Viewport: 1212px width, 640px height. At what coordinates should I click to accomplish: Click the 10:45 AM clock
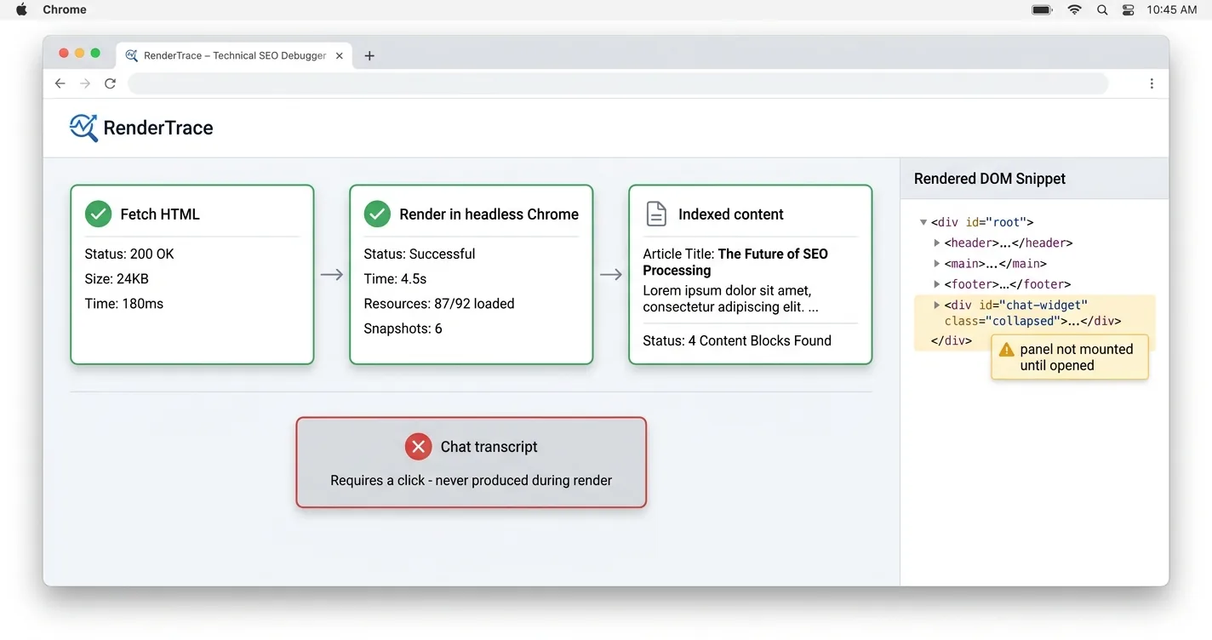click(1172, 9)
